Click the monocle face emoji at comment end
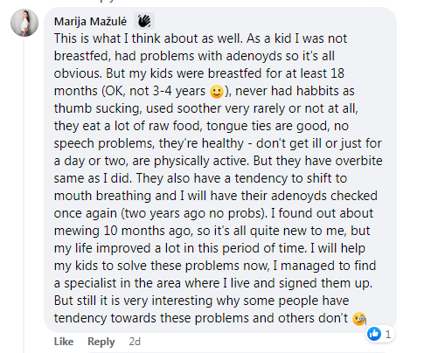424x353 pixels. point(359,319)
